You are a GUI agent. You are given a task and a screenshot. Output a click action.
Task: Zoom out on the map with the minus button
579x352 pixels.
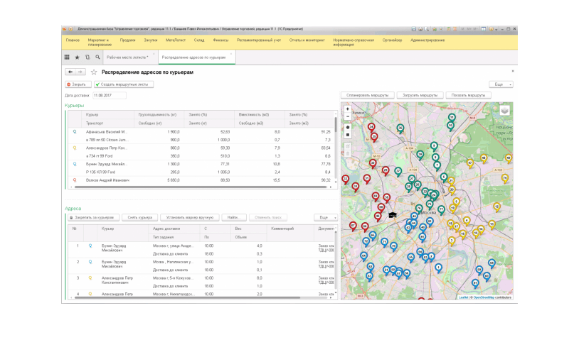pos(348,116)
